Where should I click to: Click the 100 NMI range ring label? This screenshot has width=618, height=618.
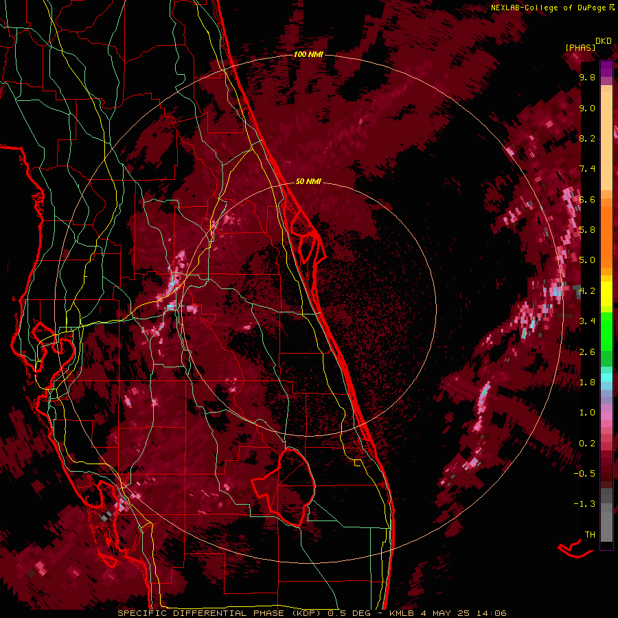[308, 54]
